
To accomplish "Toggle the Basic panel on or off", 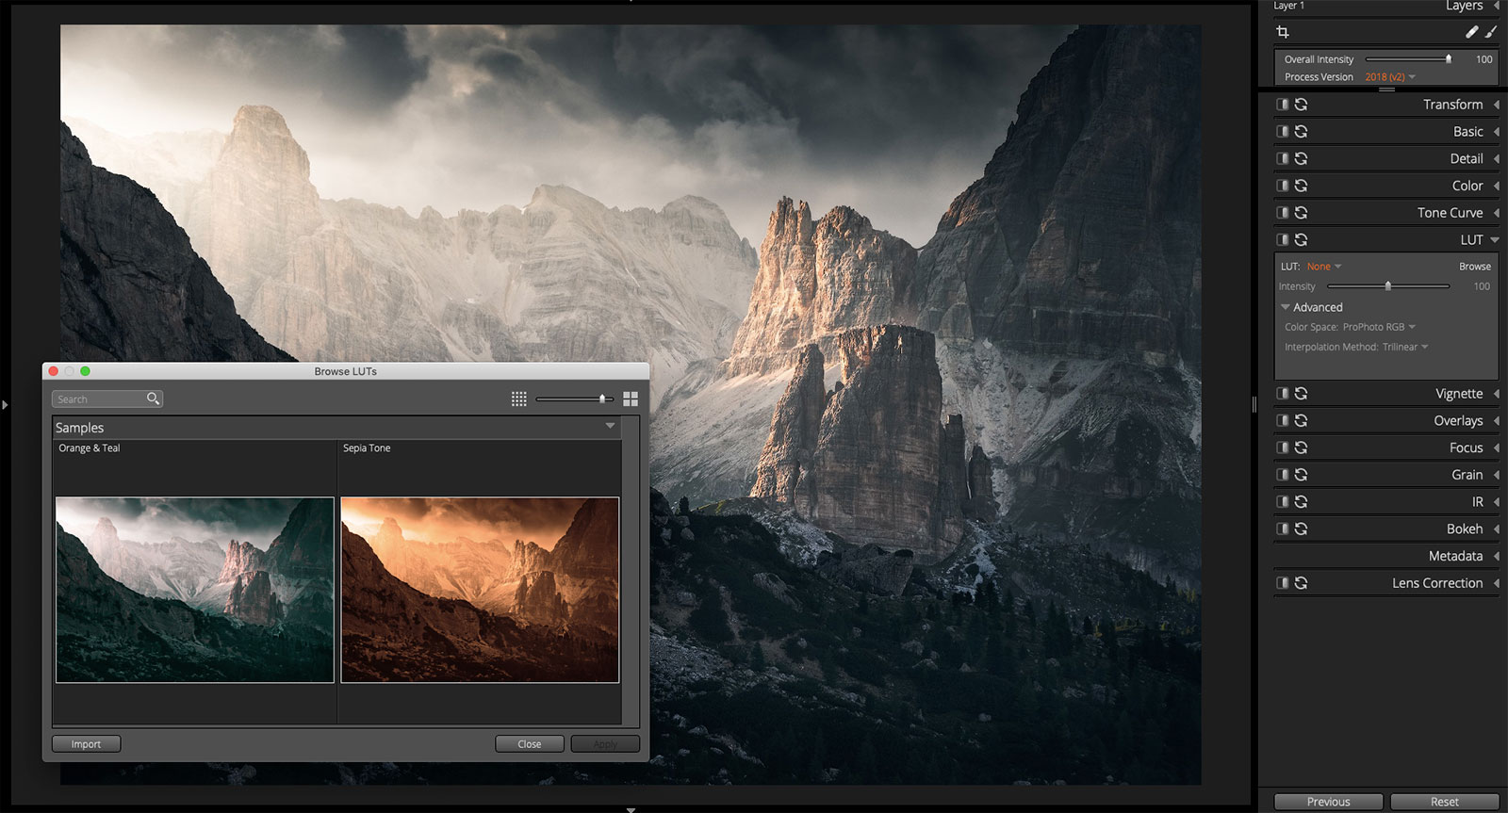I will click(1282, 132).
